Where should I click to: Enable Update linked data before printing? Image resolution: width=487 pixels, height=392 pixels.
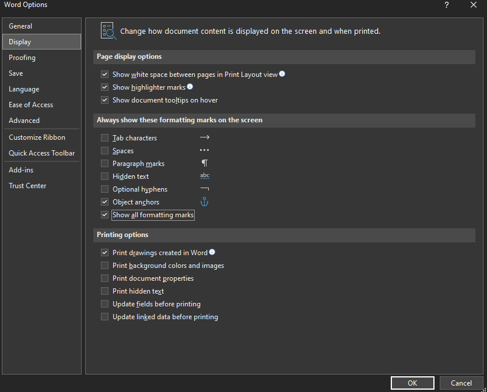104,317
